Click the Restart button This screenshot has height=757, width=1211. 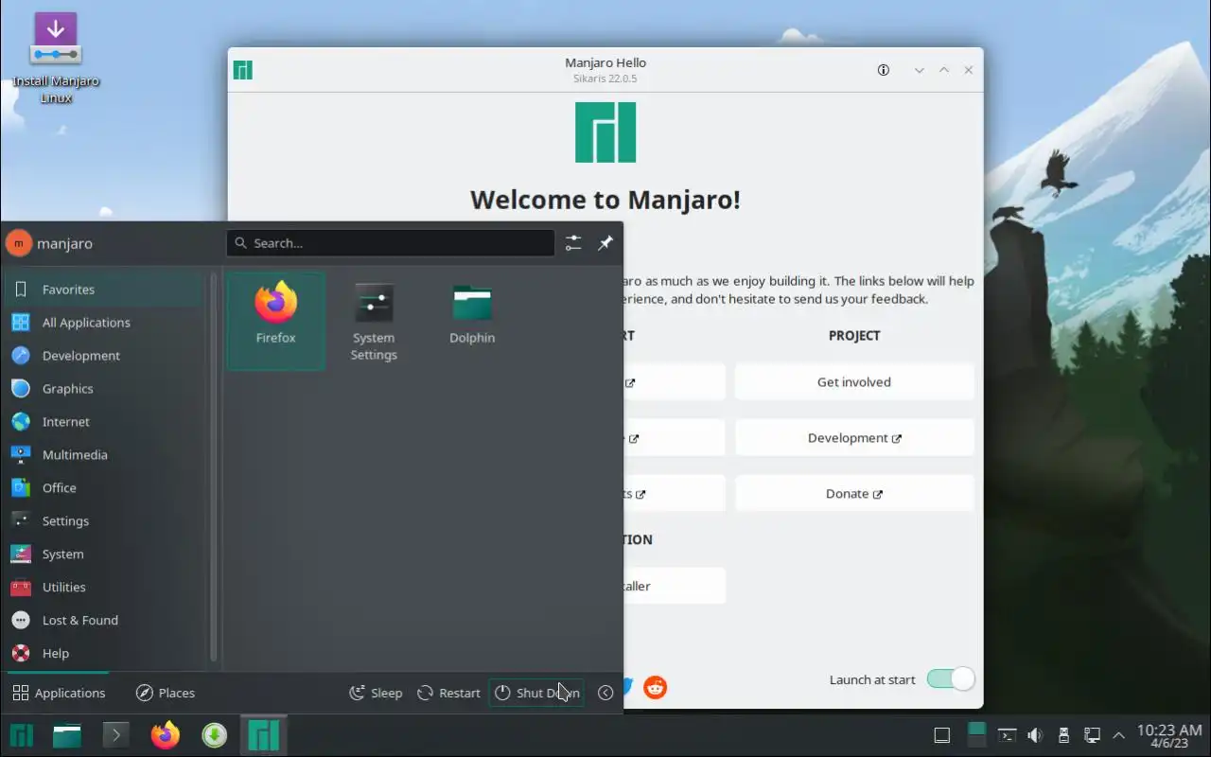(449, 693)
